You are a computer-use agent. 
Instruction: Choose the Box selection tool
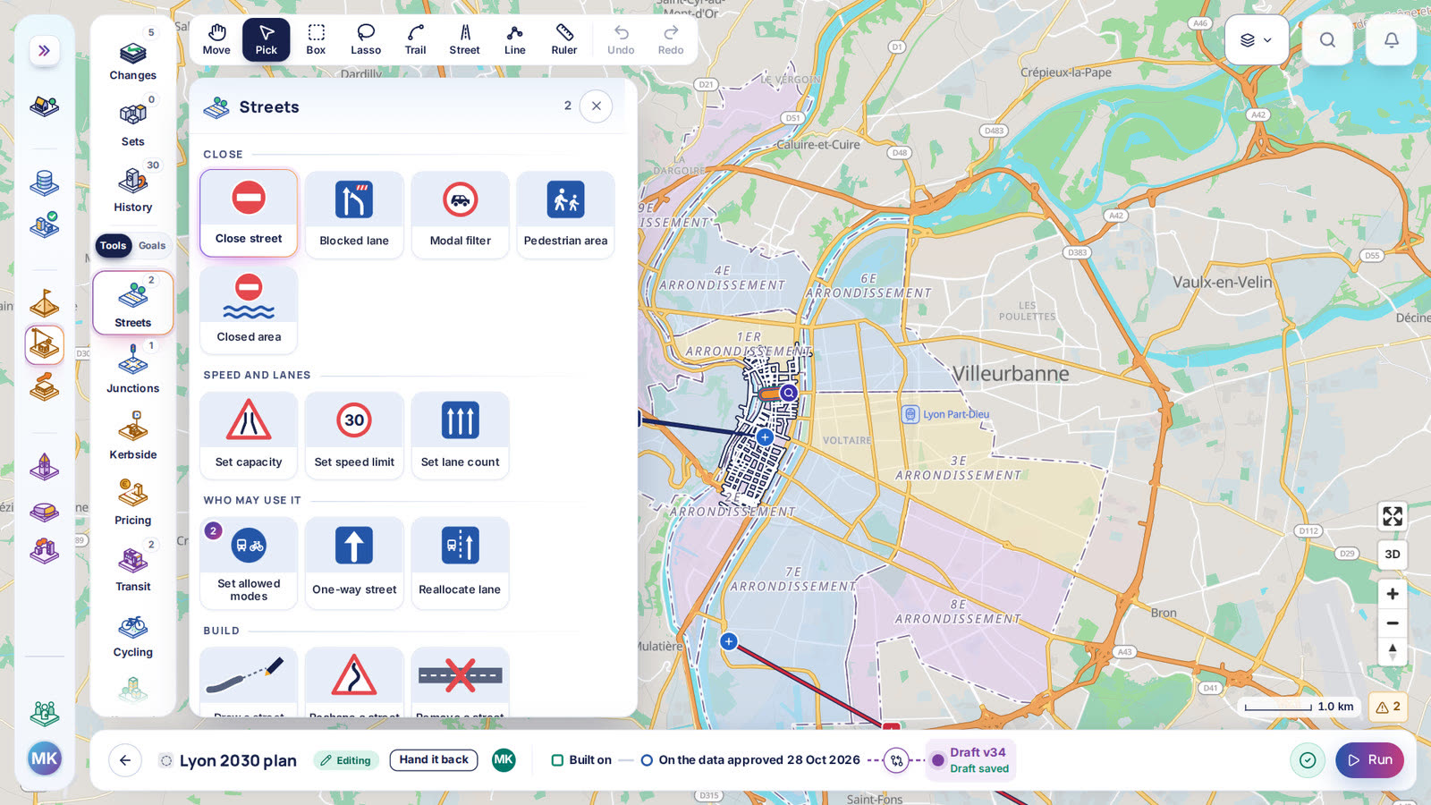coord(316,39)
